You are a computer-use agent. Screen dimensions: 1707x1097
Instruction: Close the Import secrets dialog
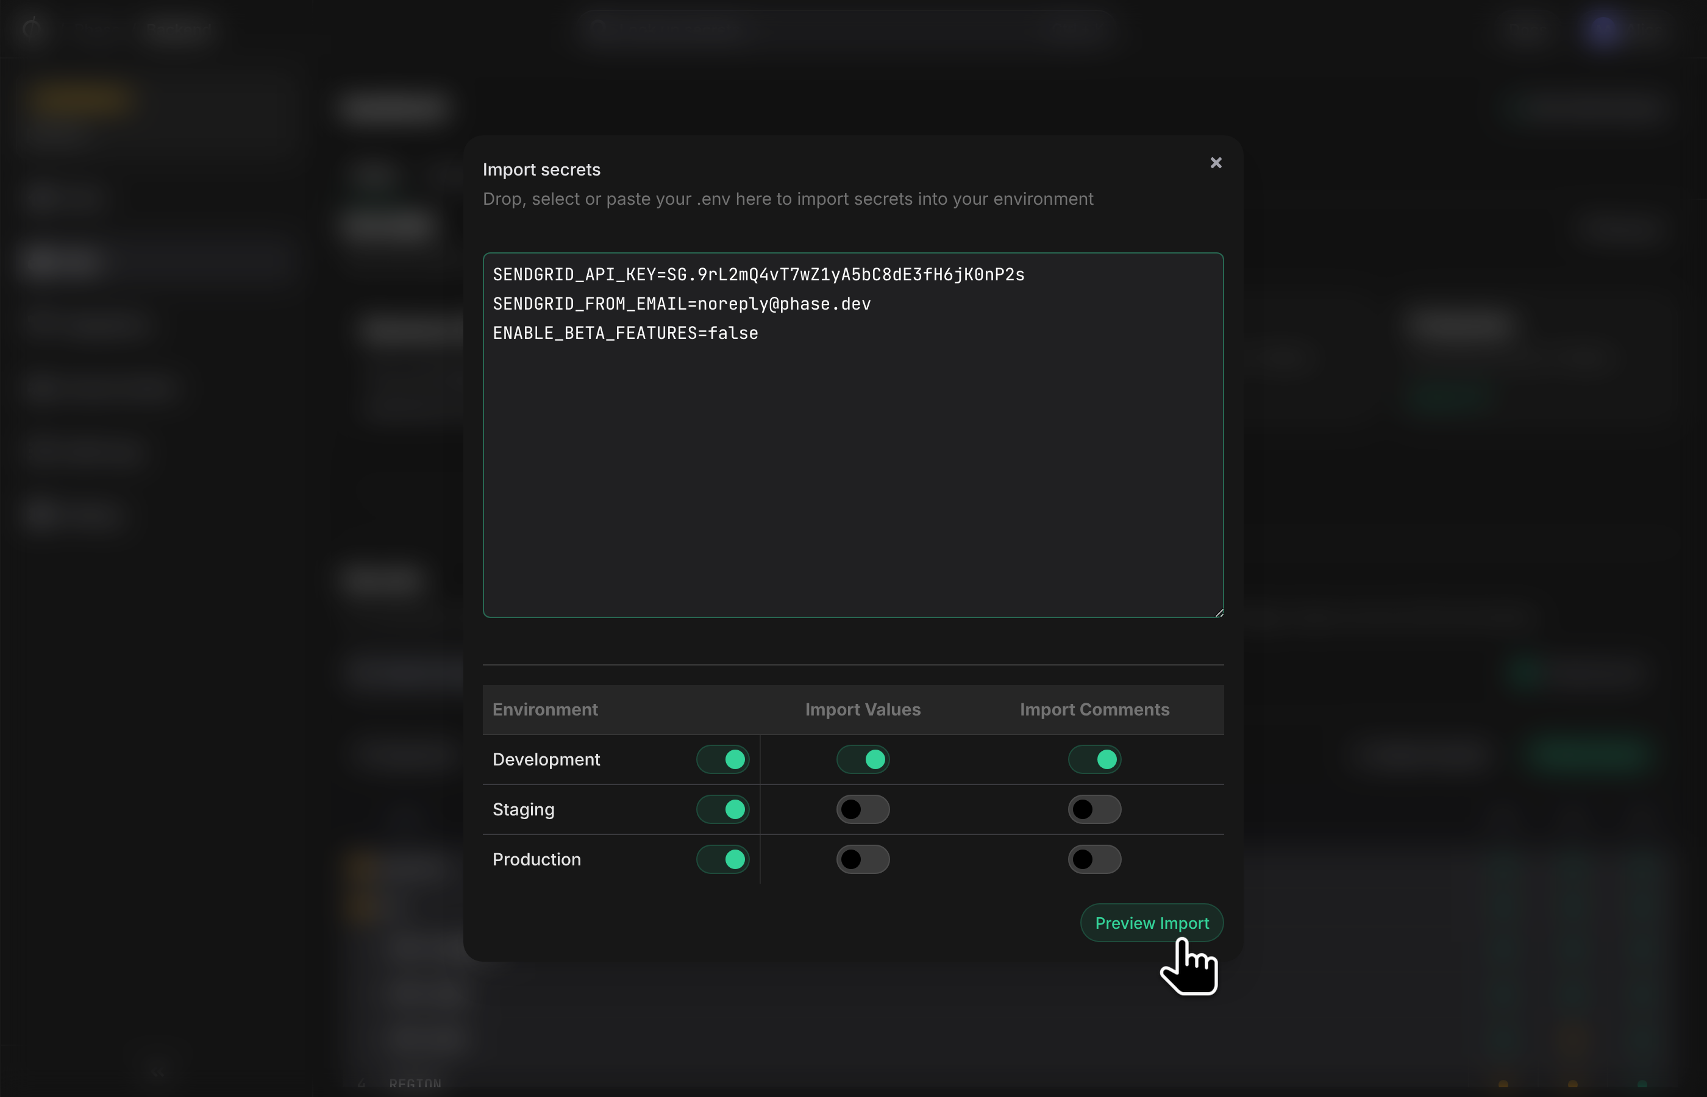tap(1216, 163)
